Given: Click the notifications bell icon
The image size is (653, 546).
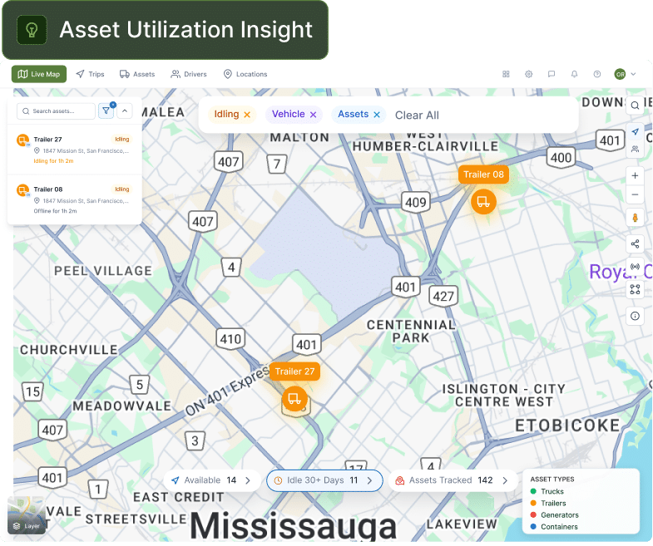Looking at the screenshot, I should click(574, 74).
